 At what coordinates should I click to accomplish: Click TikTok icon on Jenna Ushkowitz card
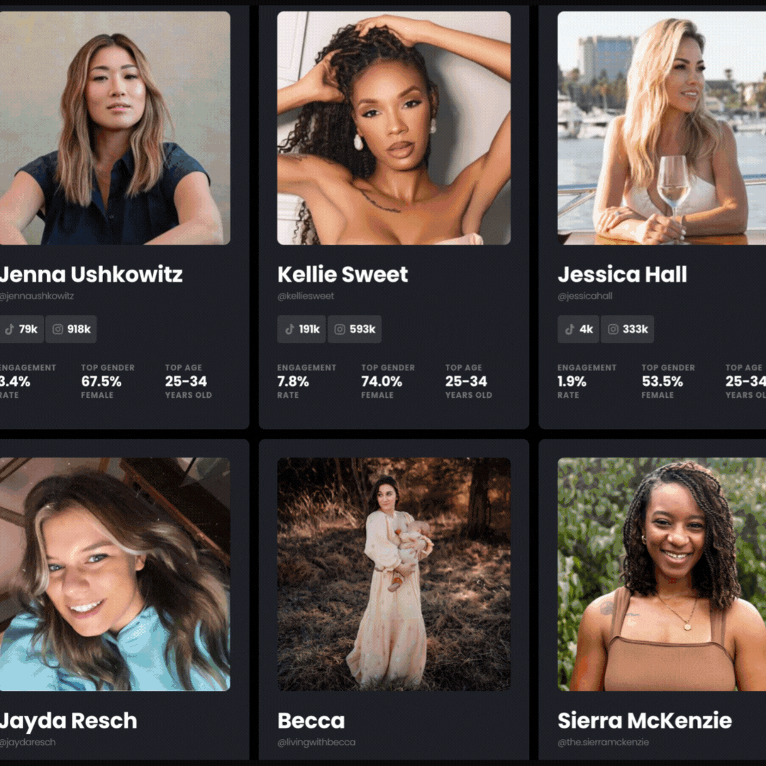[x=9, y=329]
